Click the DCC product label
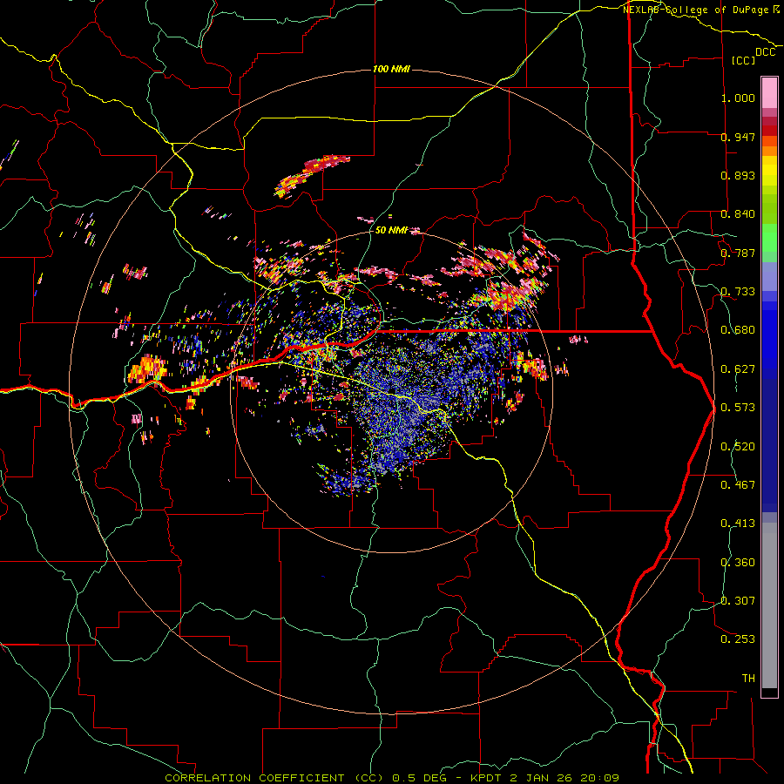 (765, 52)
